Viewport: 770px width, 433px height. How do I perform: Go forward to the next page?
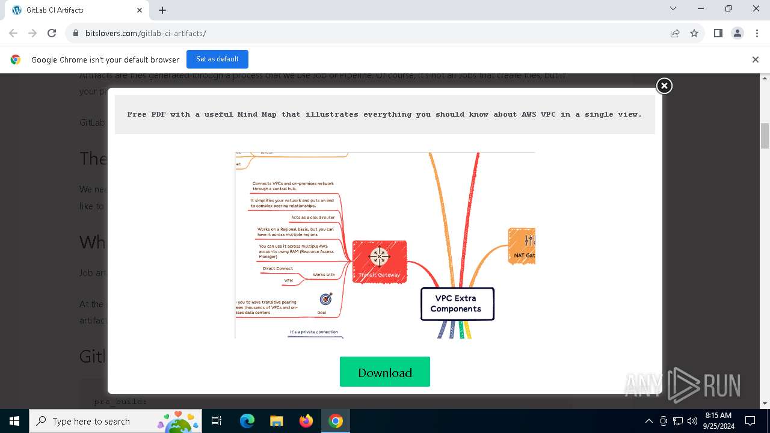coord(32,33)
